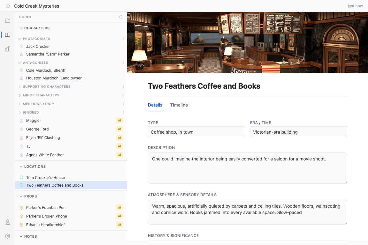Screen dimensions: 368x245
Task: Open Tom Crocker's House location
Action: point(45,178)
